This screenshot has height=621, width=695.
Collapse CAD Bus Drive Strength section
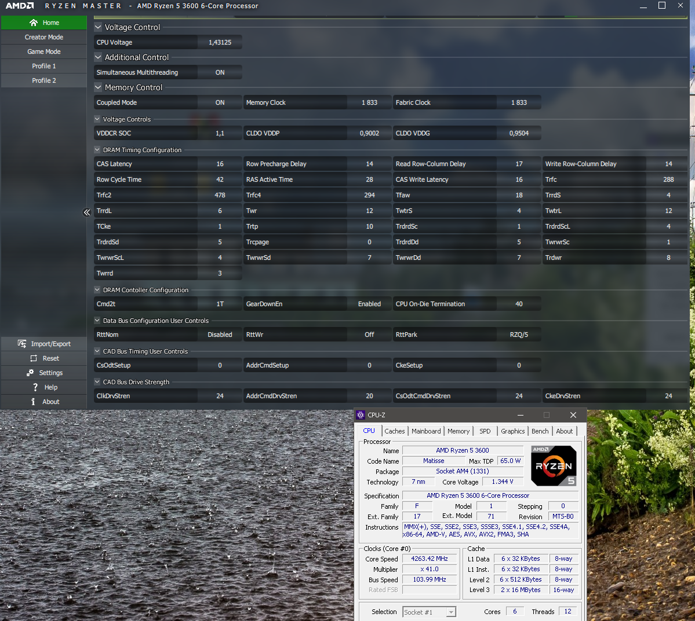click(x=97, y=381)
